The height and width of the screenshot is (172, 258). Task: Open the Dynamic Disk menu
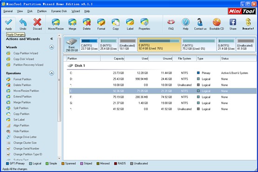point(59,11)
